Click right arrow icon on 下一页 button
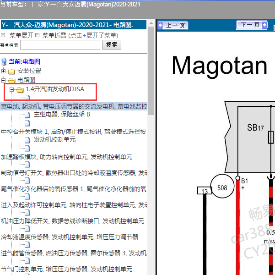This screenshot has width=275, height=275. click(x=264, y=25)
